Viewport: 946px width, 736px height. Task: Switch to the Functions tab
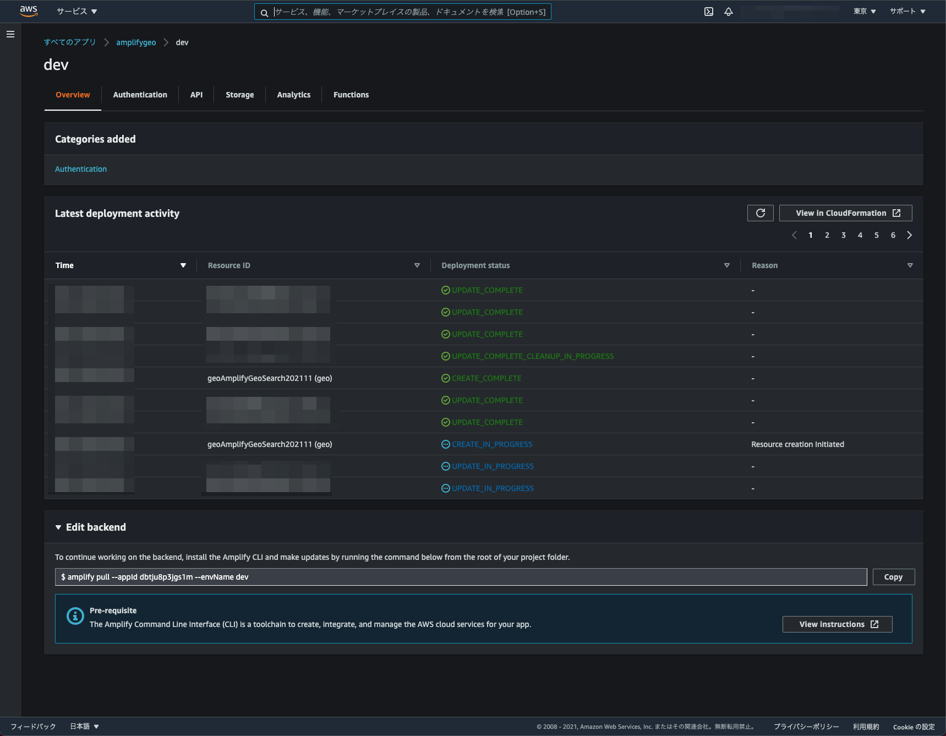(x=351, y=95)
